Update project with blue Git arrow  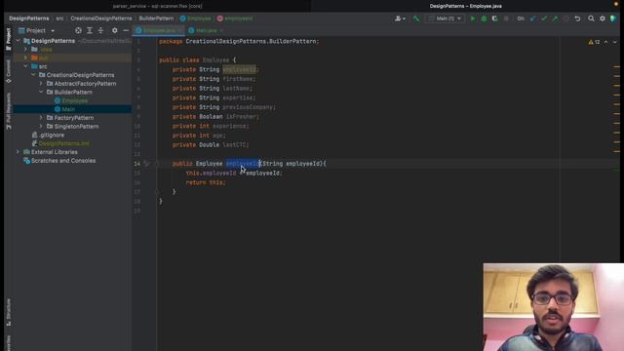point(533,19)
